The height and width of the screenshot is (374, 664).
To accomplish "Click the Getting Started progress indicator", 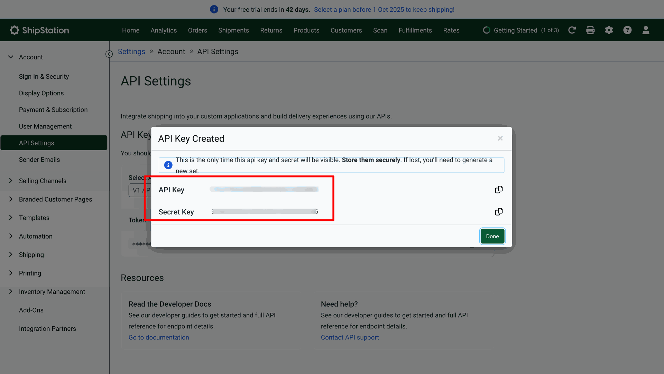I will 520,30.
